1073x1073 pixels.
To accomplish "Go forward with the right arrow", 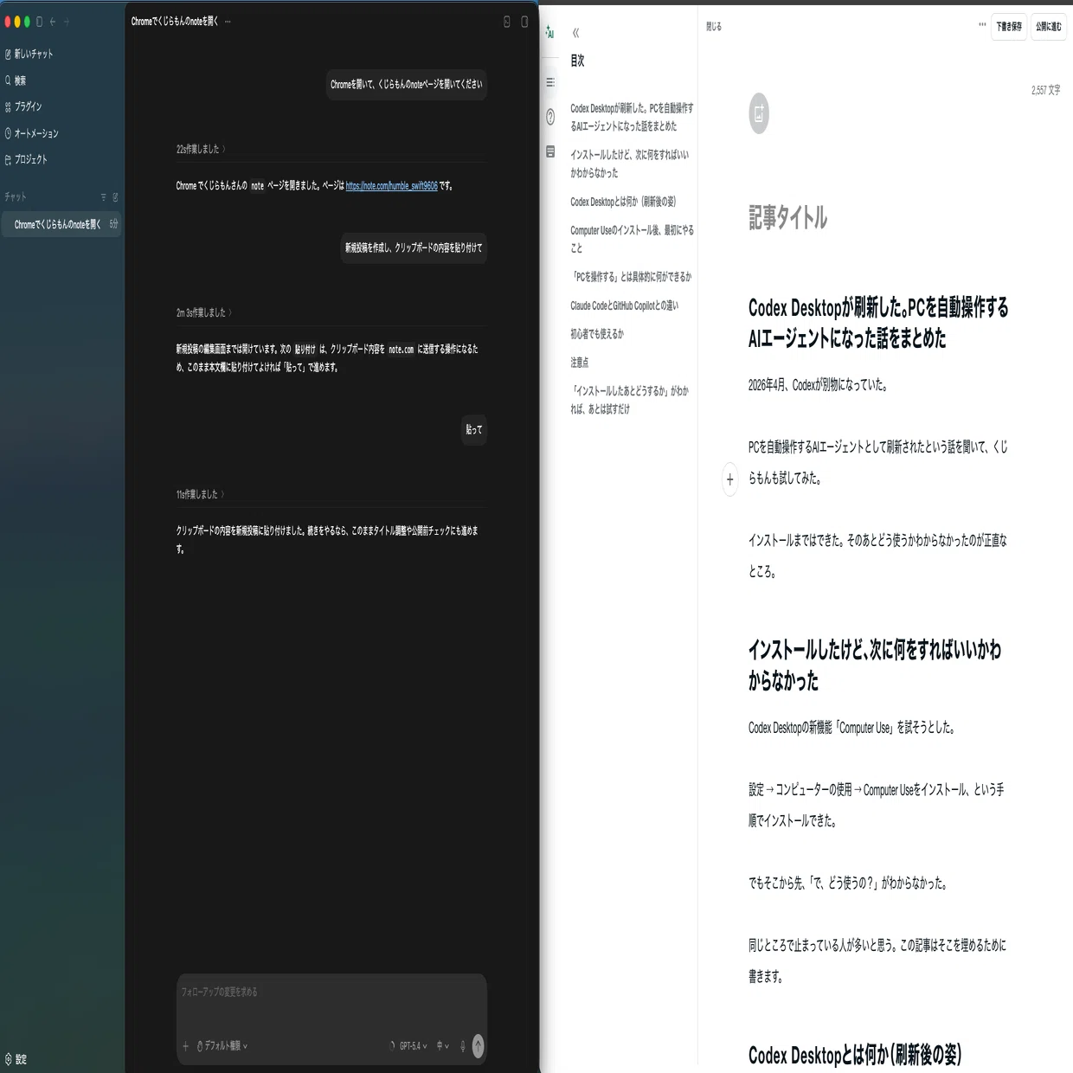I will pos(67,22).
